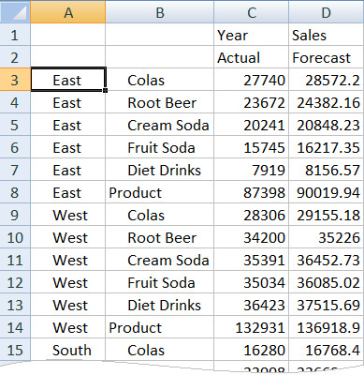Select column D header

327,12
